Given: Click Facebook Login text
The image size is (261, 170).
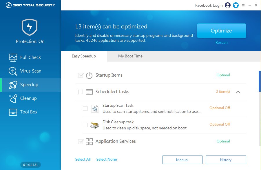Looking at the screenshot, I should 209,5.
